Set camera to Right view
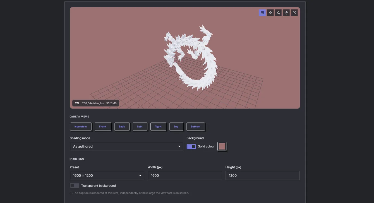 (x=158, y=127)
